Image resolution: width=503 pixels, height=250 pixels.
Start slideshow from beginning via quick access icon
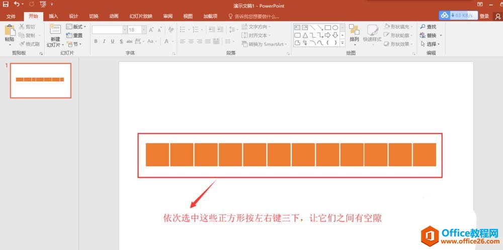43,4
